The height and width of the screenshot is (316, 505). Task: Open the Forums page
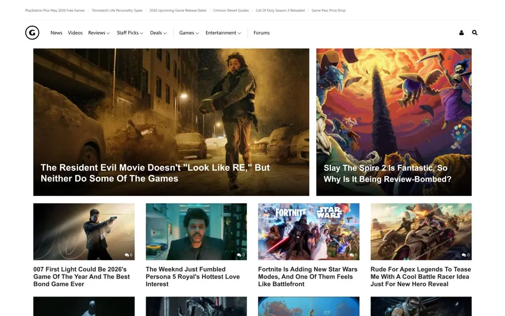(261, 33)
